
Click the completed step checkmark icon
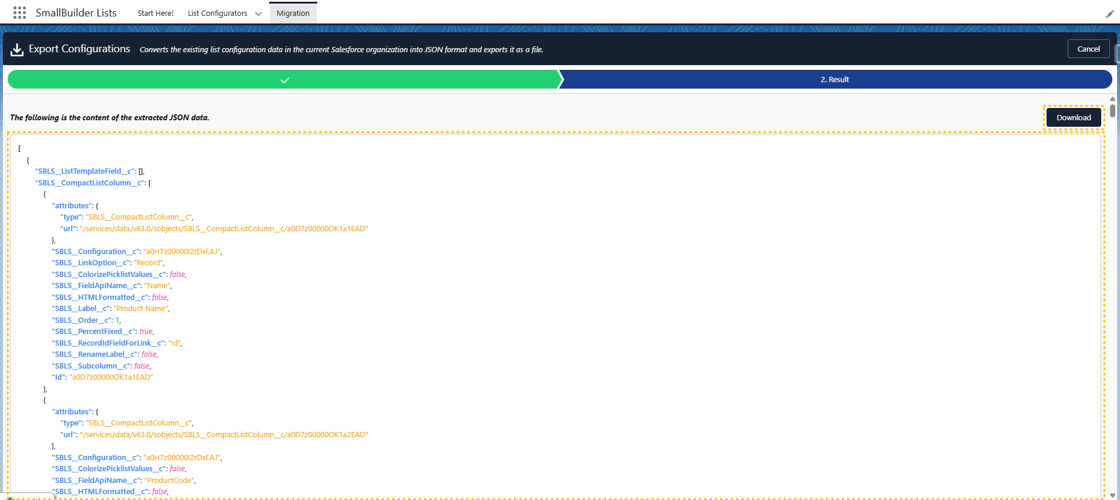pos(285,80)
